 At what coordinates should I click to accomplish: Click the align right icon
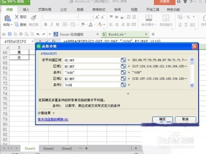(123, 25)
